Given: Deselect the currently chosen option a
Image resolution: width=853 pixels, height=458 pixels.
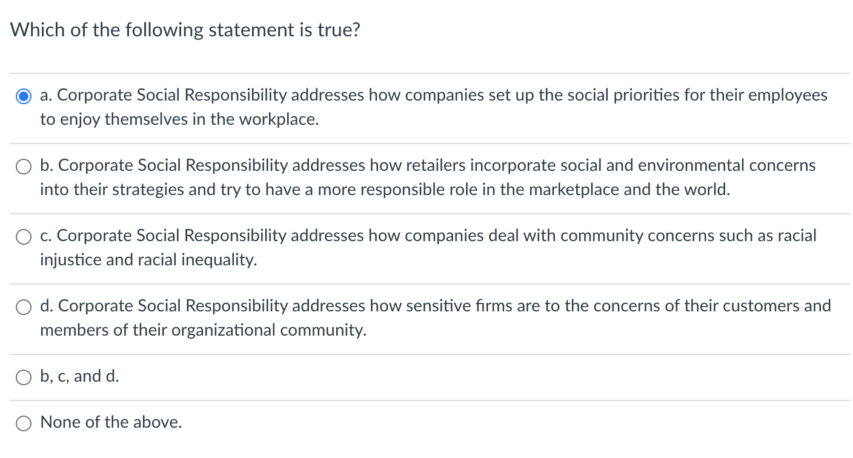Looking at the screenshot, I should (23, 96).
